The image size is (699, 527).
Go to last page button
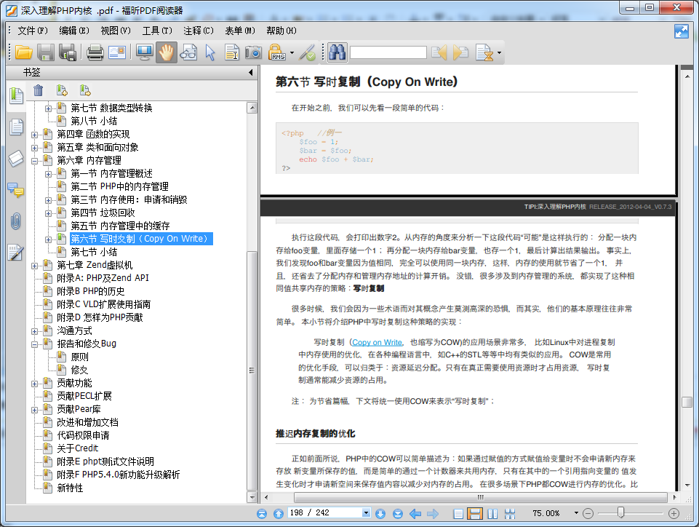pyautogui.click(x=398, y=514)
